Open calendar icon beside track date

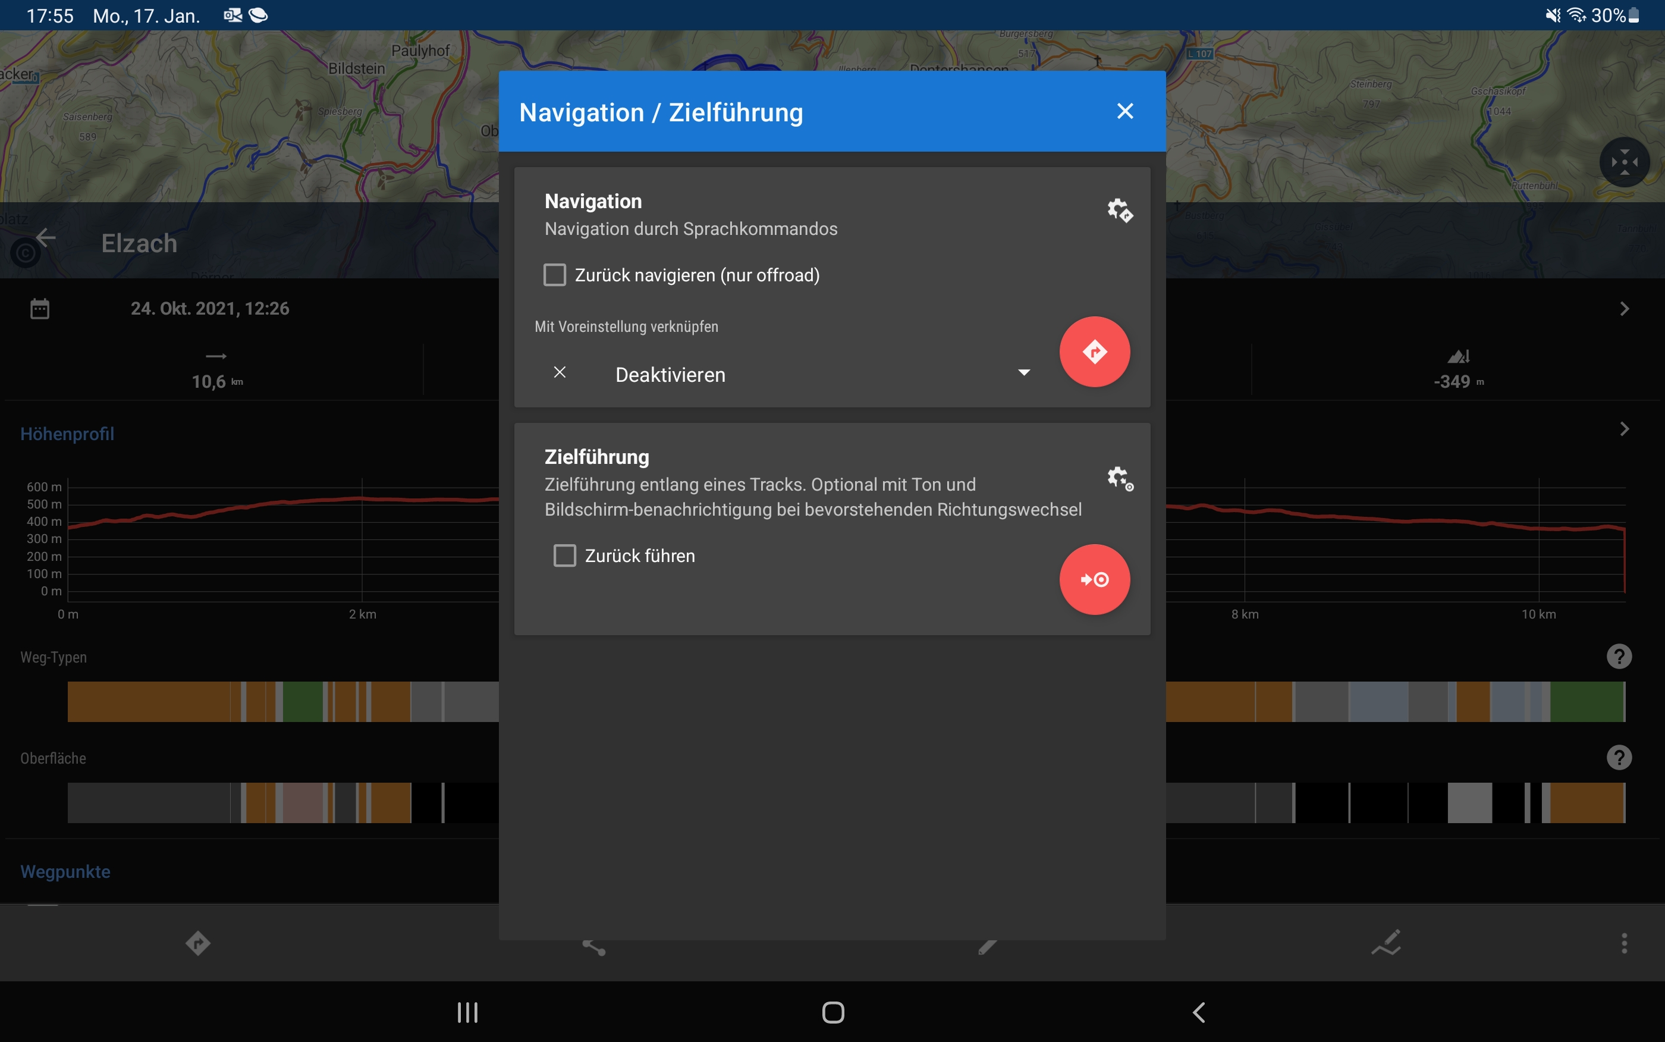point(40,309)
